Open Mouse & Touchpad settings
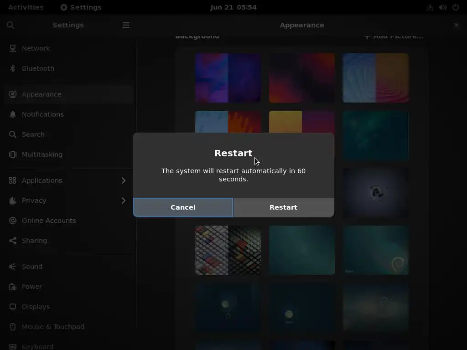Screen dimensions: 467x350 68,327
